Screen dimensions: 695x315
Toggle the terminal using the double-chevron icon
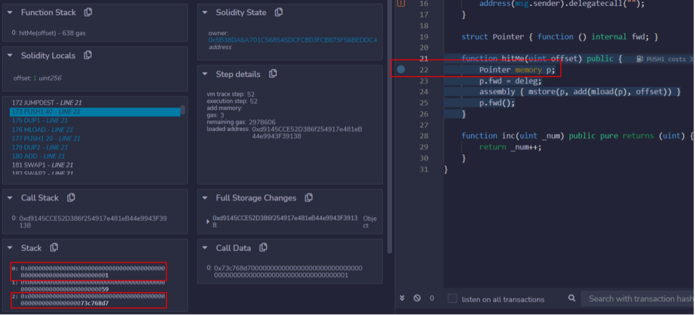(x=402, y=299)
